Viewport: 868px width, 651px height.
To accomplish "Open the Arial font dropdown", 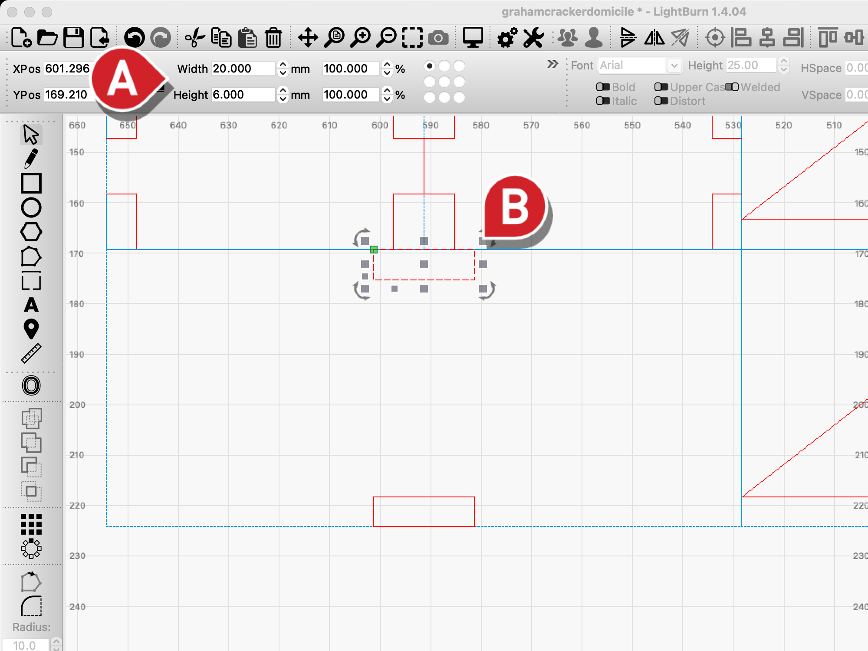I will click(639, 66).
